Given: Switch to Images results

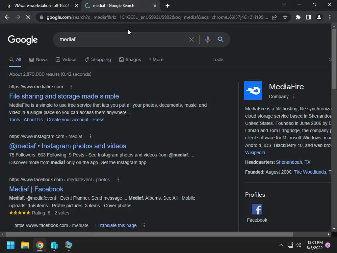Looking at the screenshot, I should click(130, 60).
